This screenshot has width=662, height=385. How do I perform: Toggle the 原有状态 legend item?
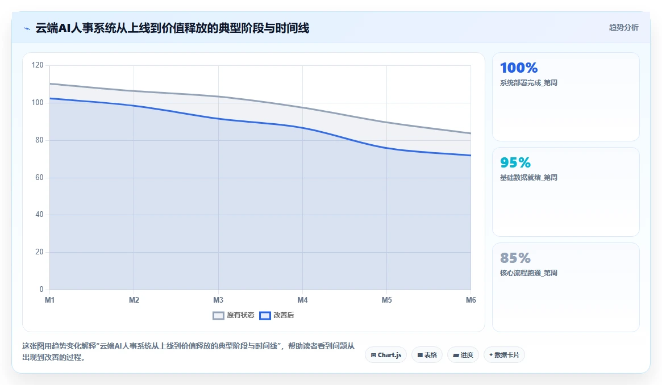(x=234, y=315)
